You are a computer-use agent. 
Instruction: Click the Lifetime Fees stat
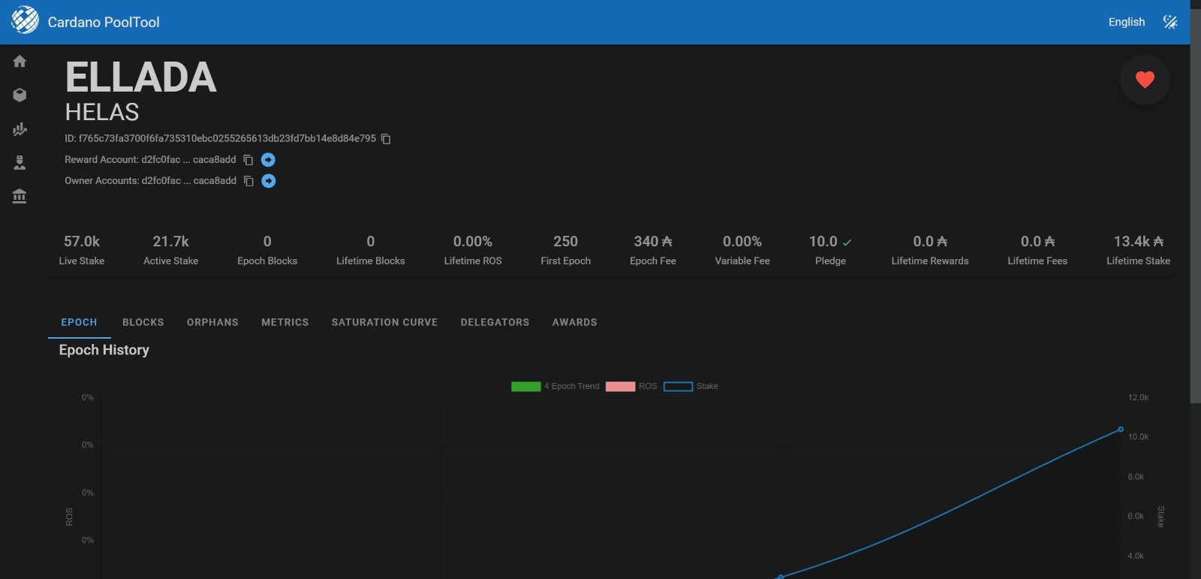click(1037, 250)
